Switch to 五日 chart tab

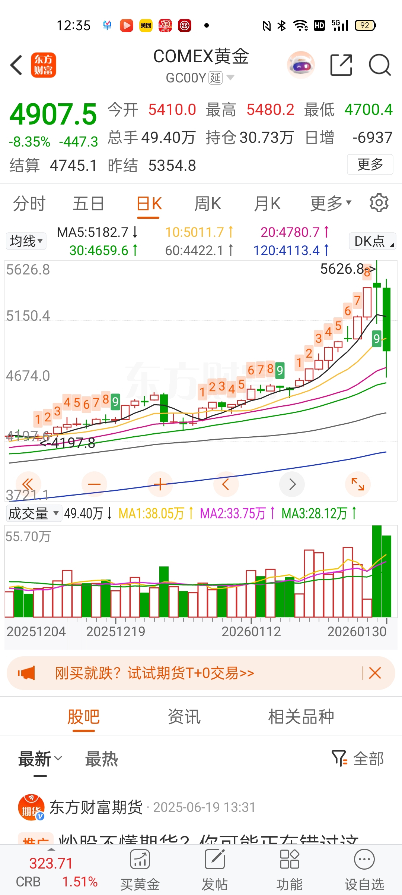coord(88,204)
